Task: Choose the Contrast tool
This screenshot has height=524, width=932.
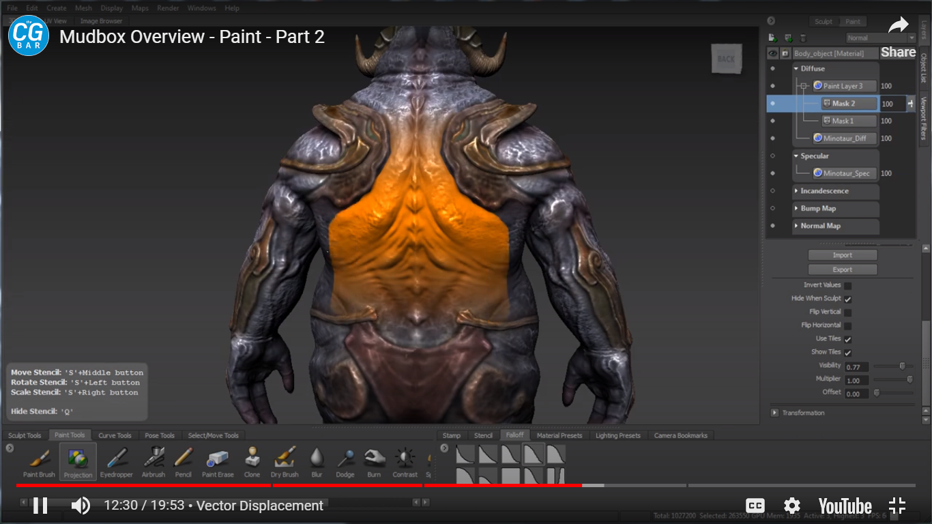Action: click(x=405, y=462)
